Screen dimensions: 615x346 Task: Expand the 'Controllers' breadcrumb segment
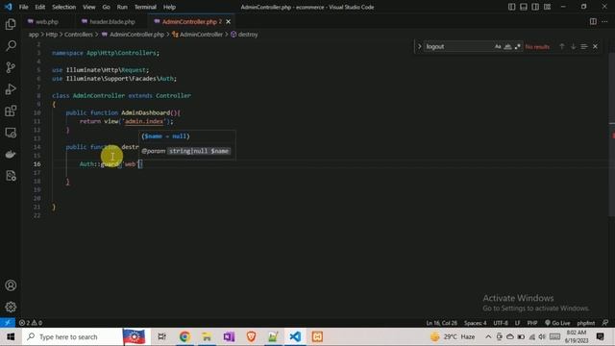pyautogui.click(x=79, y=35)
